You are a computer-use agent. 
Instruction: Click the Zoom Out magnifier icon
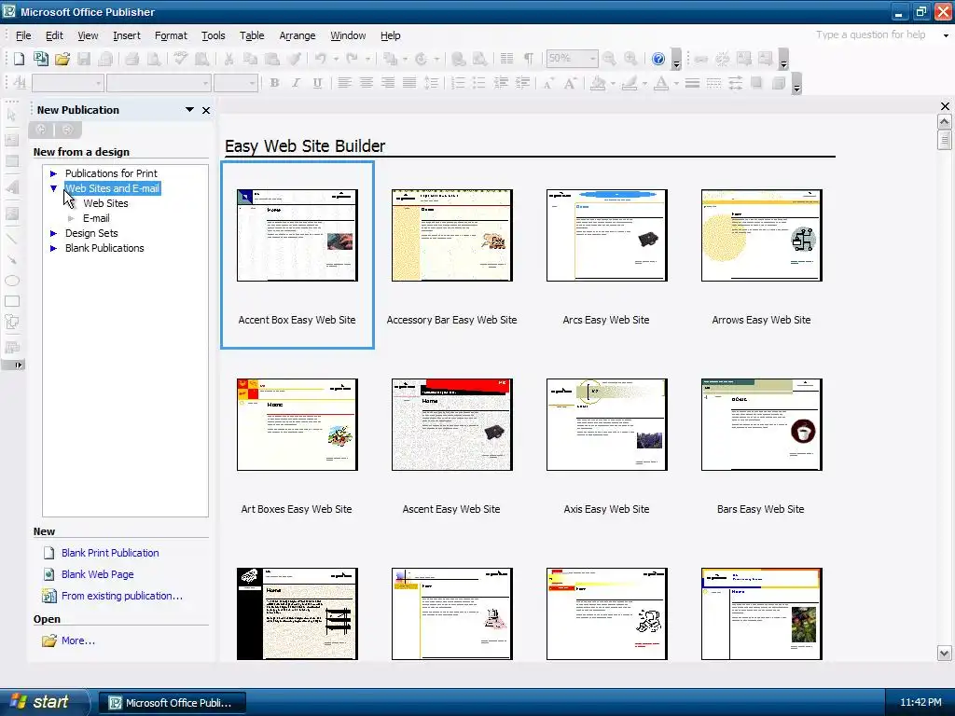(609, 59)
